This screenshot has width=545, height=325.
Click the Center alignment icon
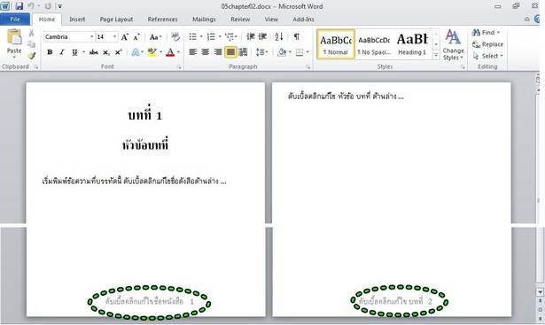coord(206,52)
